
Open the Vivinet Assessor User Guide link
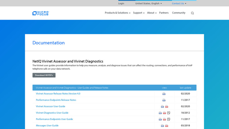(50, 106)
